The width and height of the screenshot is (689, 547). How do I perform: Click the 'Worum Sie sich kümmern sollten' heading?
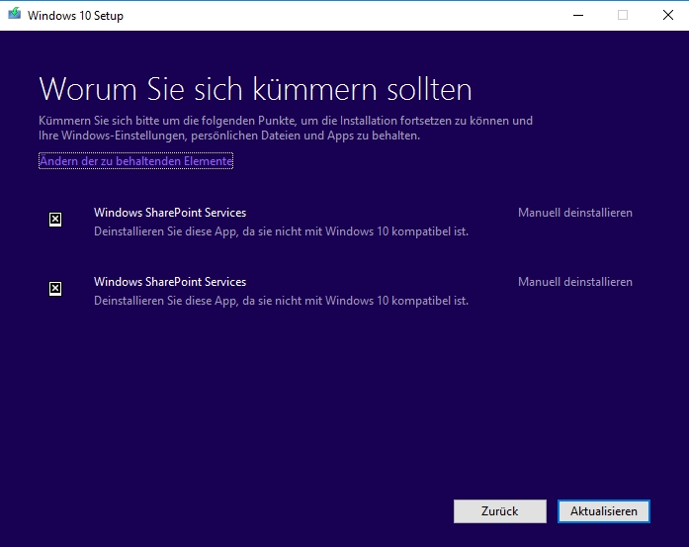(255, 89)
